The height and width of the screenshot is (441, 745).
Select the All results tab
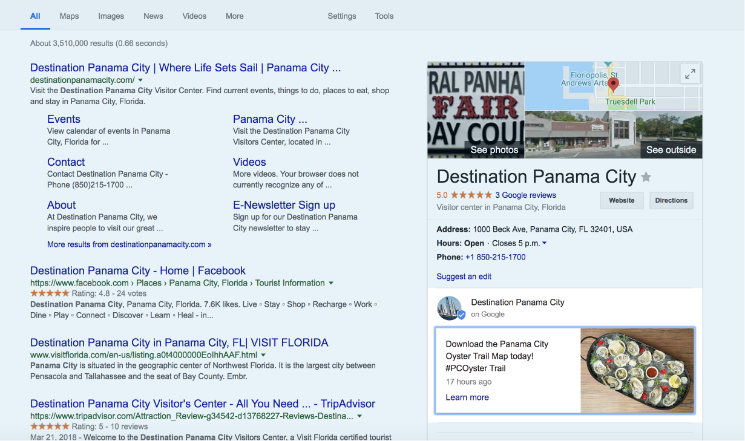coord(35,16)
